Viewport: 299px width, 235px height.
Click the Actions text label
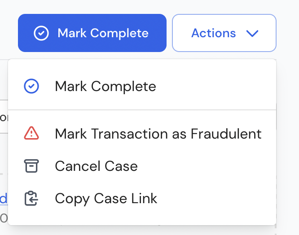[x=214, y=33]
